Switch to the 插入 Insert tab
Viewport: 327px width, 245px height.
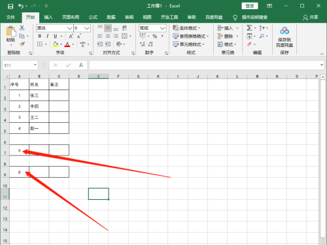tap(48, 17)
